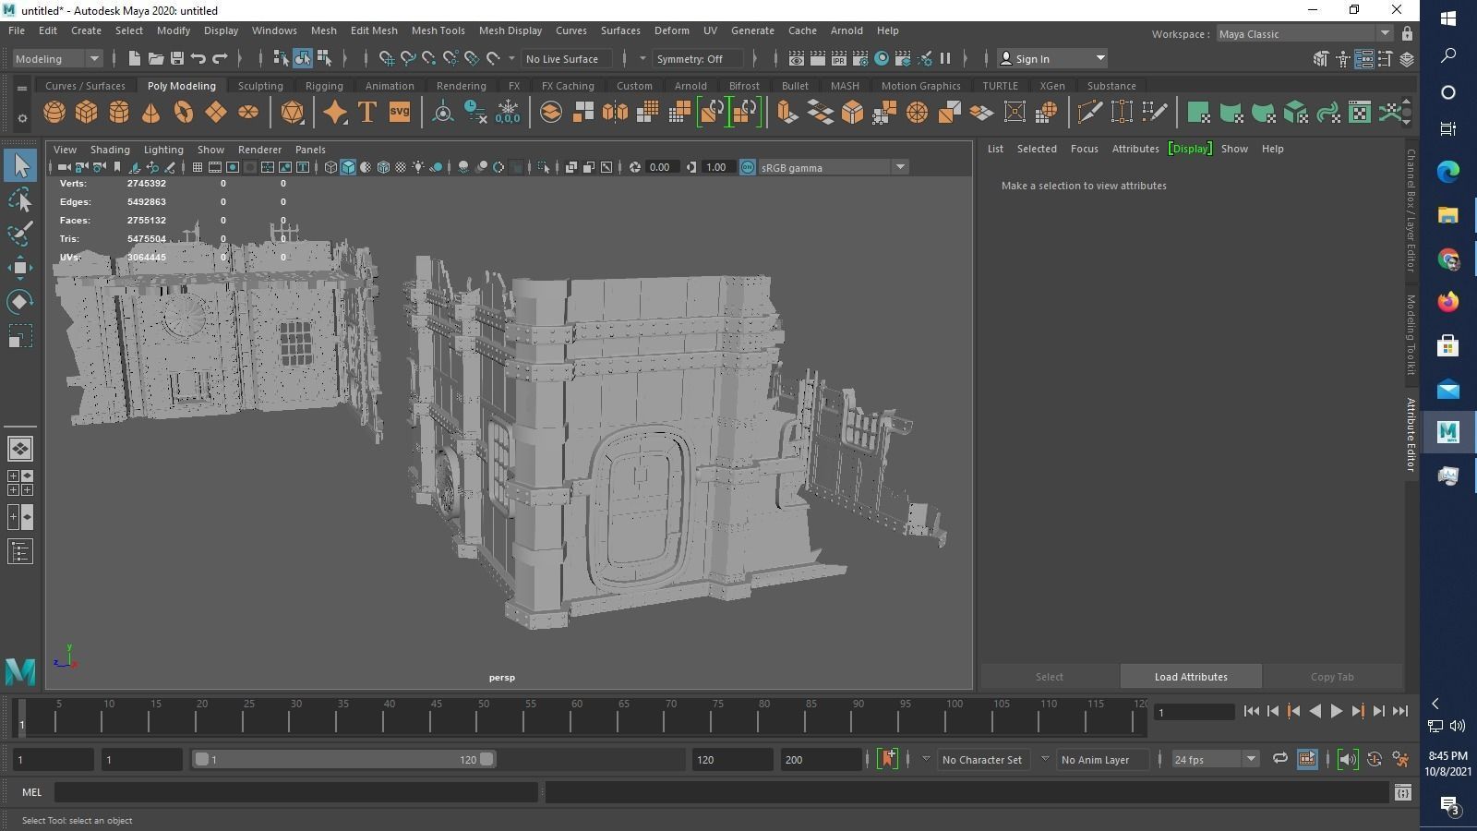Toggle viewport grid display icon
1477x831 pixels.
[x=198, y=167]
